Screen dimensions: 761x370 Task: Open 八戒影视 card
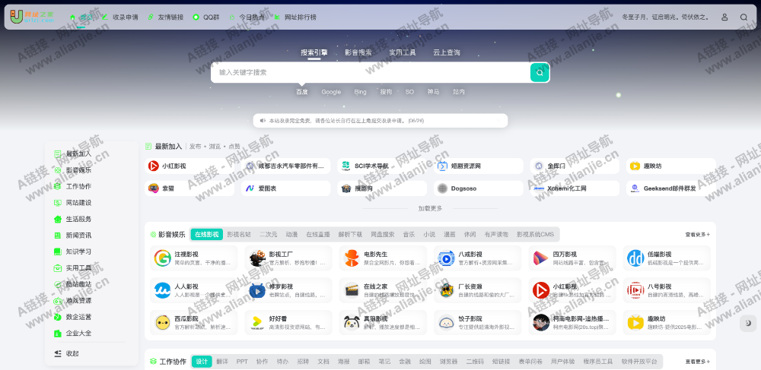pos(478,258)
